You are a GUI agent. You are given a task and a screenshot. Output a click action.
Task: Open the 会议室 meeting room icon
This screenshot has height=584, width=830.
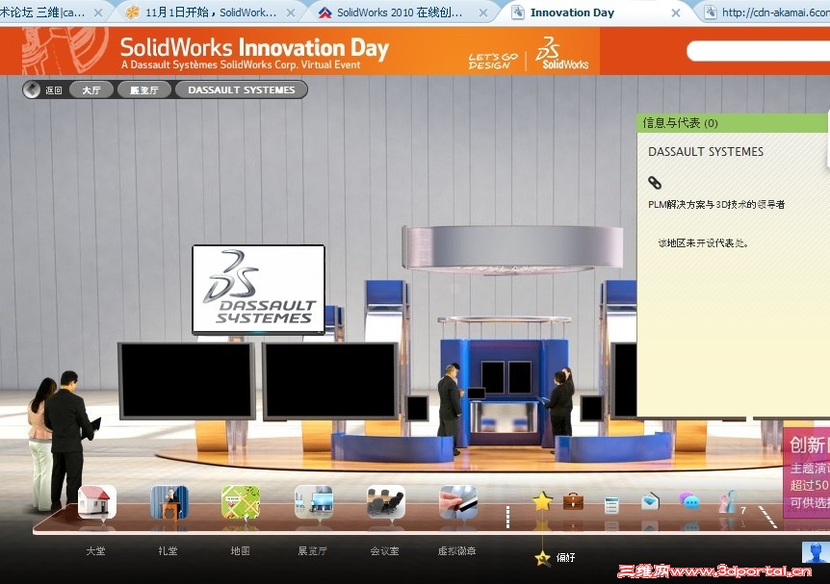386,502
